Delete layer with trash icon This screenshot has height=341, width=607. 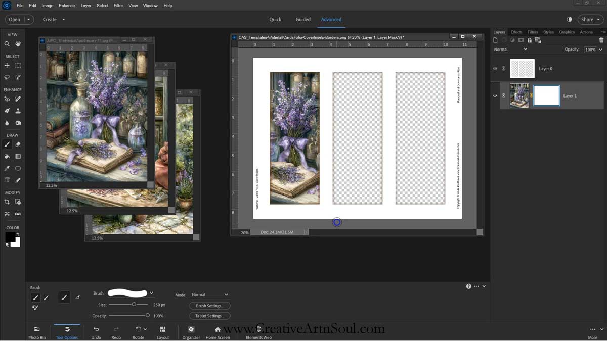[601, 40]
